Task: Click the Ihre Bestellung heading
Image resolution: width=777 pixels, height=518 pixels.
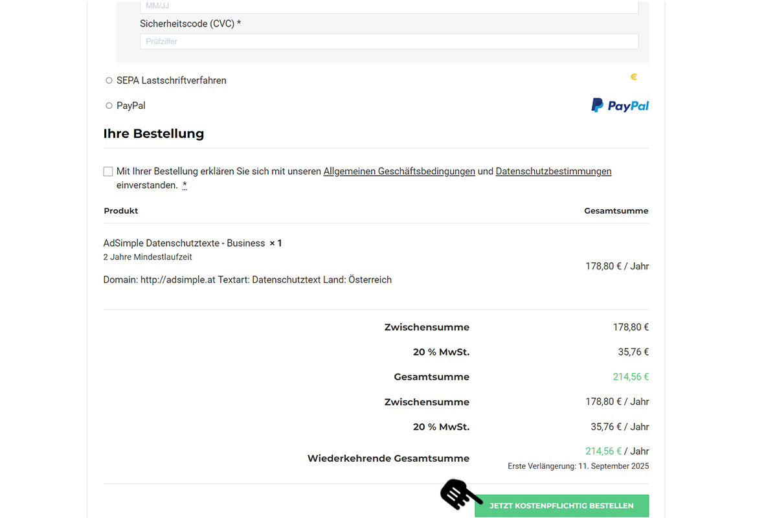Action: click(x=153, y=134)
